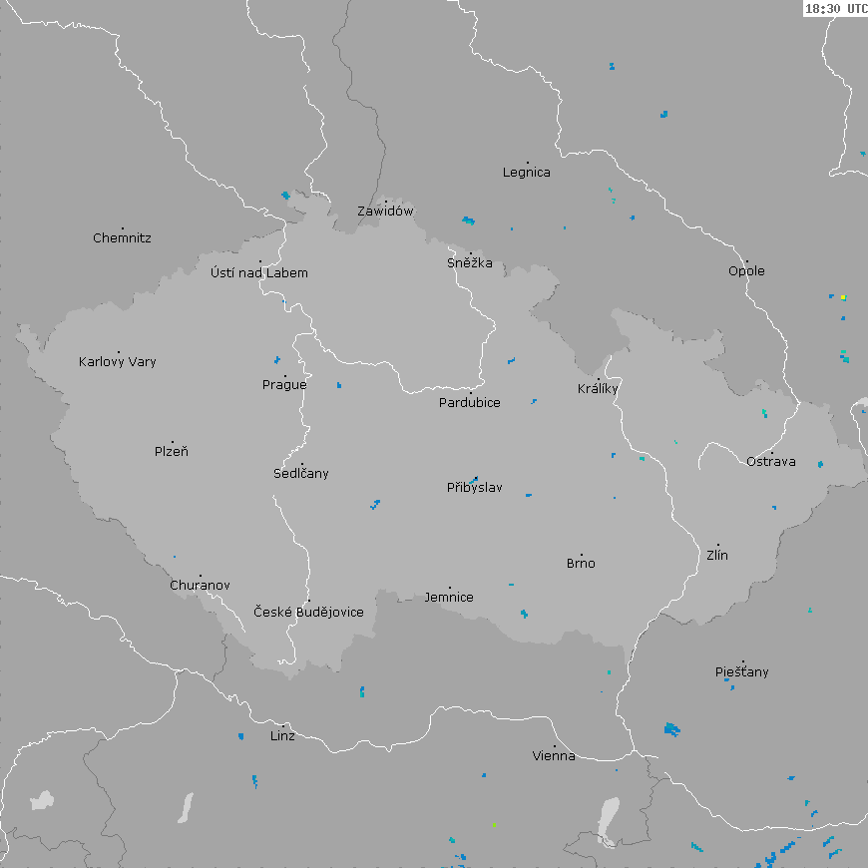Click the blue strike marker beside Přibyslav
This screenshot has height=868, width=868.
474,480
